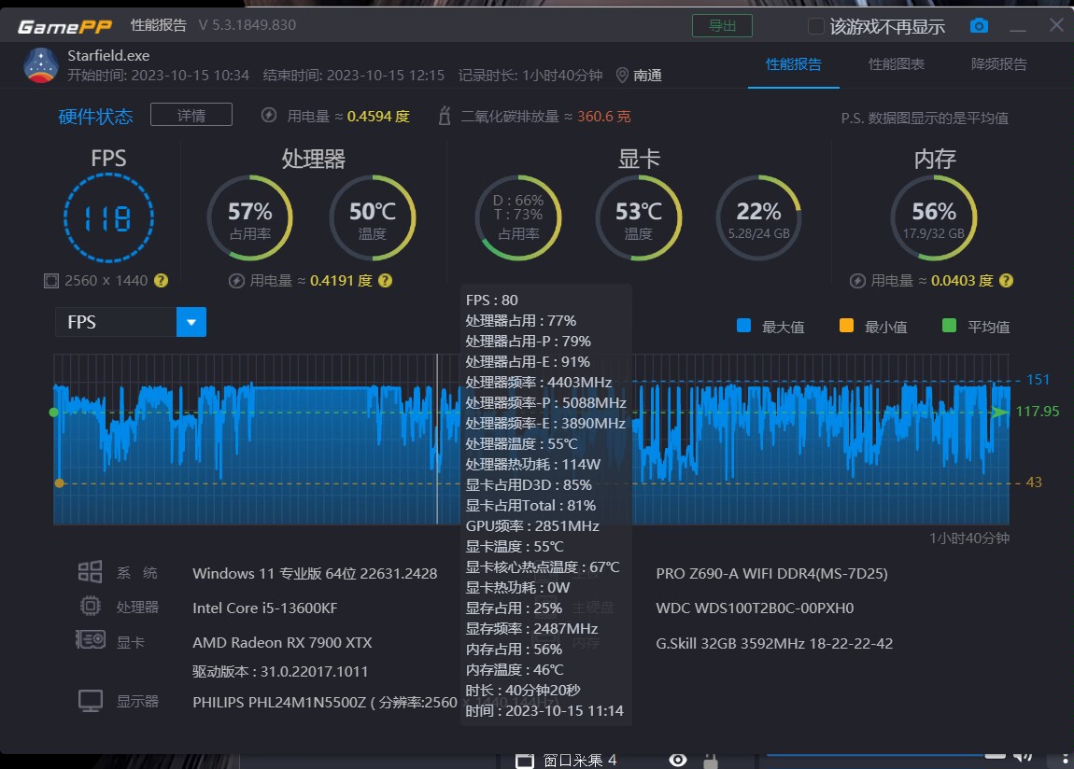Click the monitor icon beside 显示器
The image size is (1074, 769).
click(91, 701)
